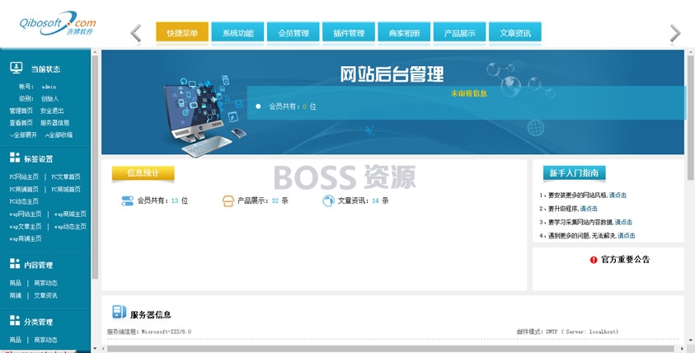Click the grid icon beside 分类管理

[15, 321]
